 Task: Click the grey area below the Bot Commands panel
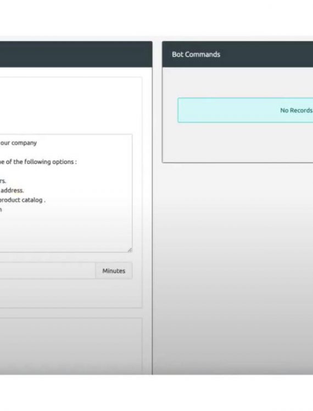pos(233,267)
